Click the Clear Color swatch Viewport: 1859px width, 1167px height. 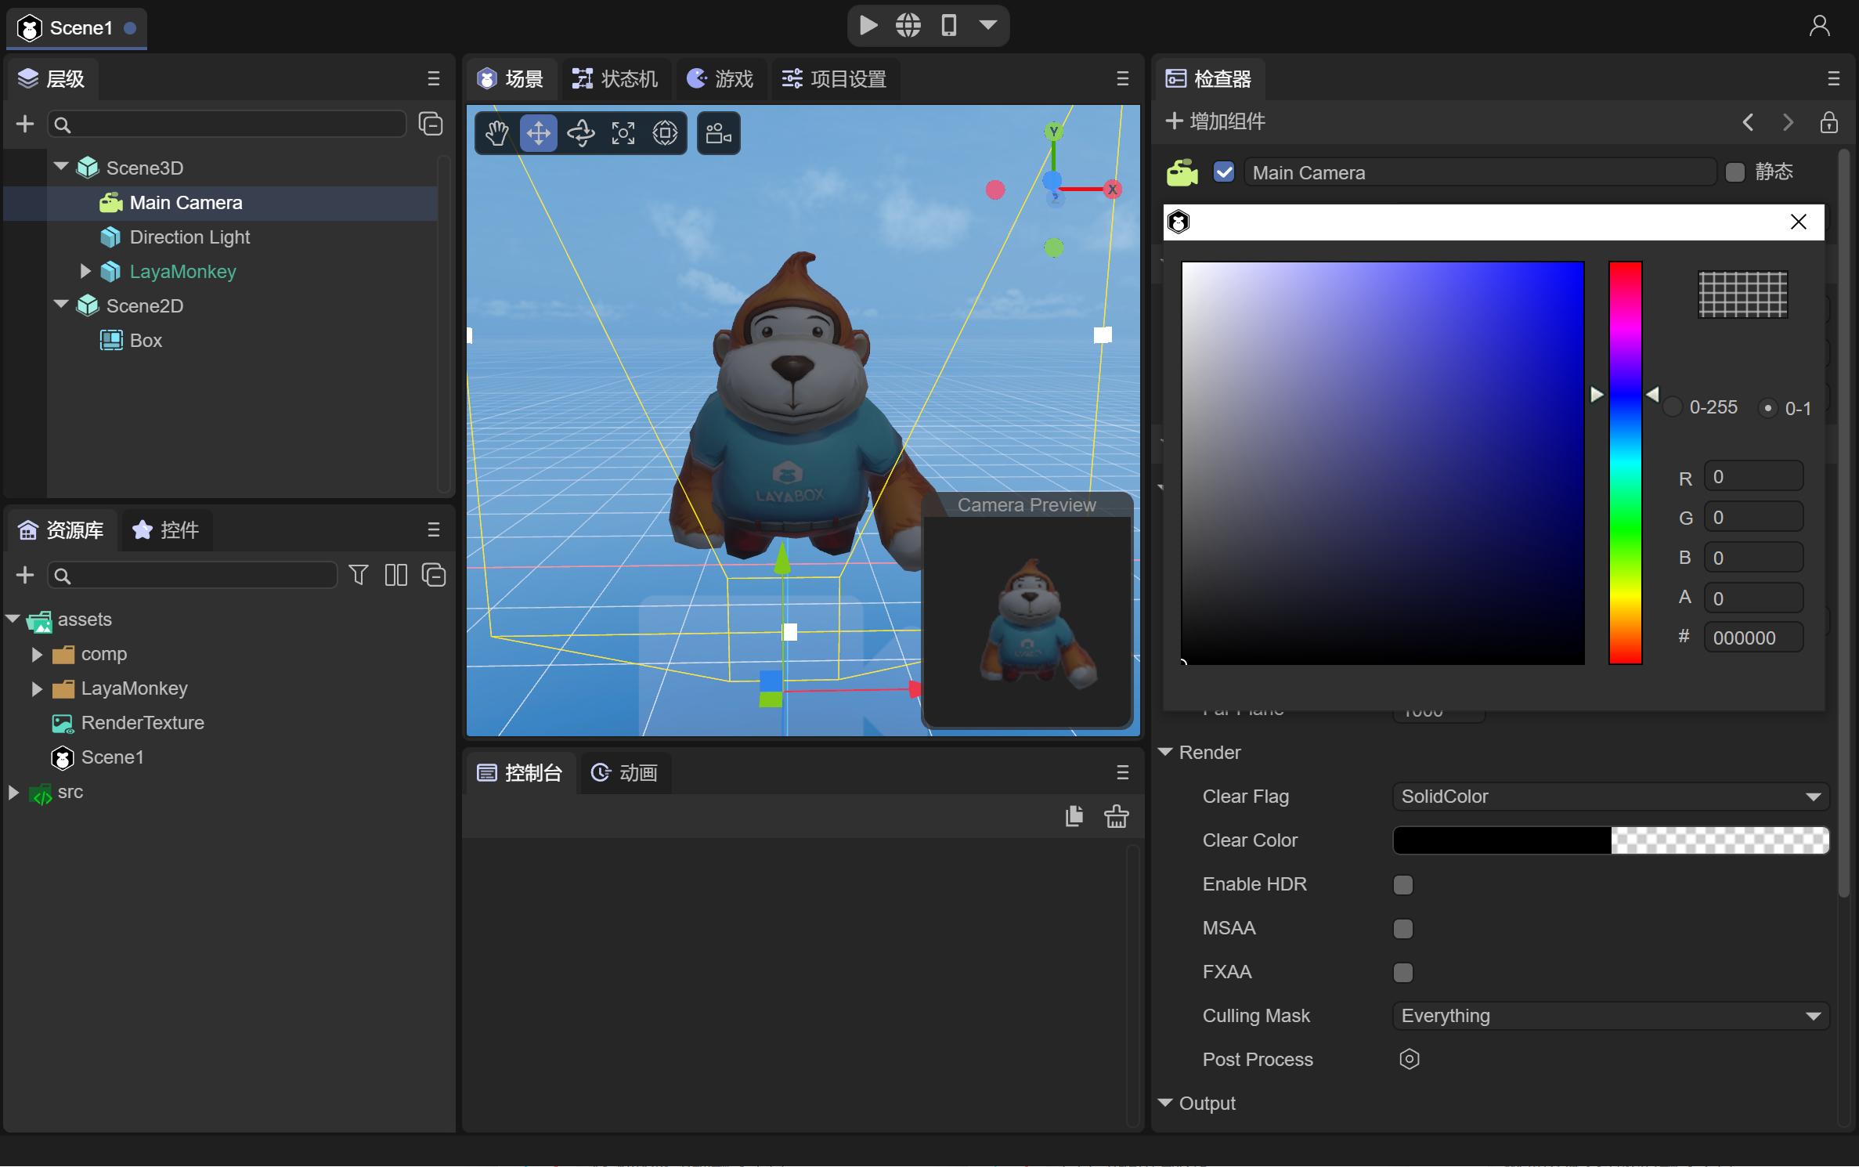(1610, 840)
